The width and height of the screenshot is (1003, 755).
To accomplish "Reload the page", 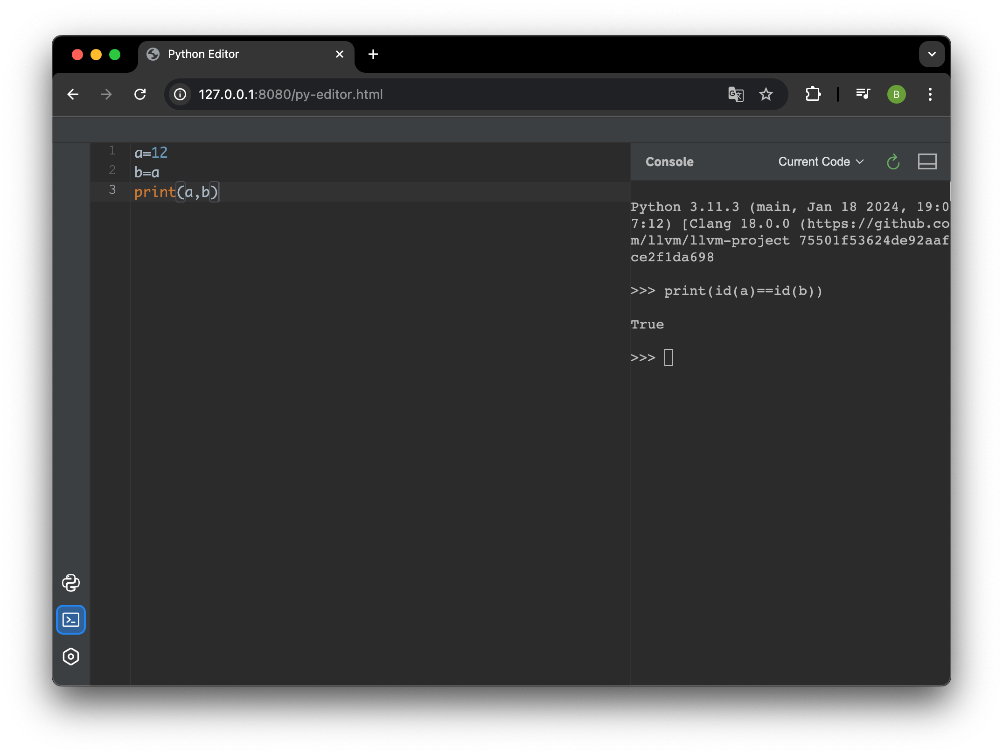I will (140, 94).
